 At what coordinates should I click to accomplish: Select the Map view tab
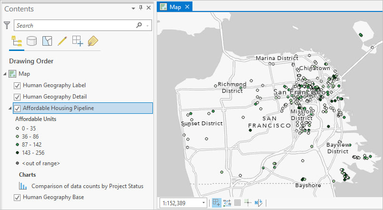tap(174, 7)
